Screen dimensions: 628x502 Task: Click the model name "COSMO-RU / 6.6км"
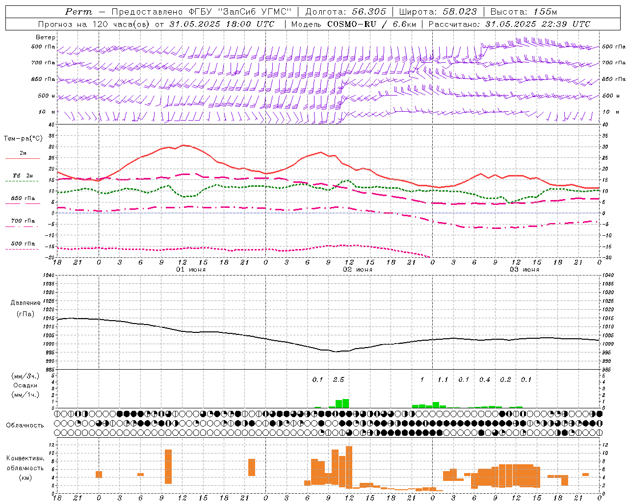[x=372, y=24]
